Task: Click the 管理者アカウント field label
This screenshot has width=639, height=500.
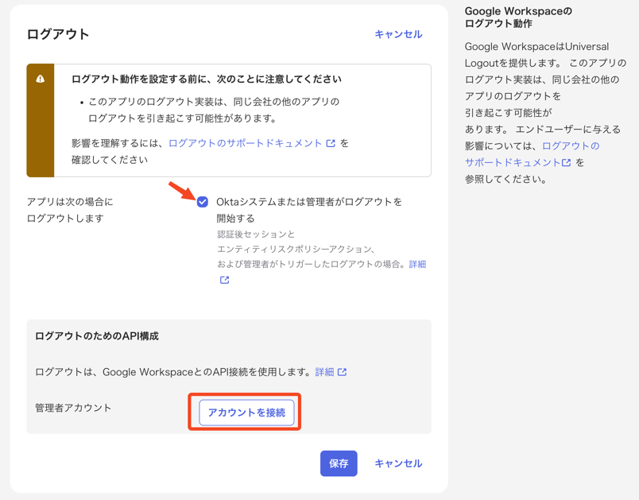Action: click(x=73, y=408)
